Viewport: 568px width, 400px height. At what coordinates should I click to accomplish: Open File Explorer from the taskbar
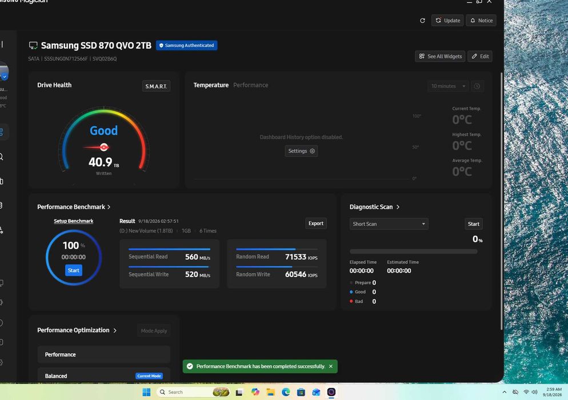point(271,392)
